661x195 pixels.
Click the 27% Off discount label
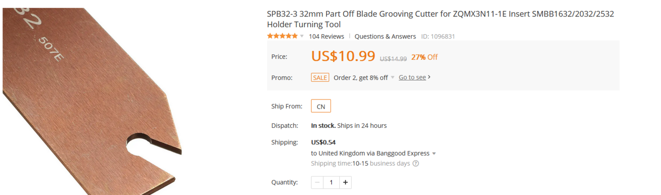point(424,57)
